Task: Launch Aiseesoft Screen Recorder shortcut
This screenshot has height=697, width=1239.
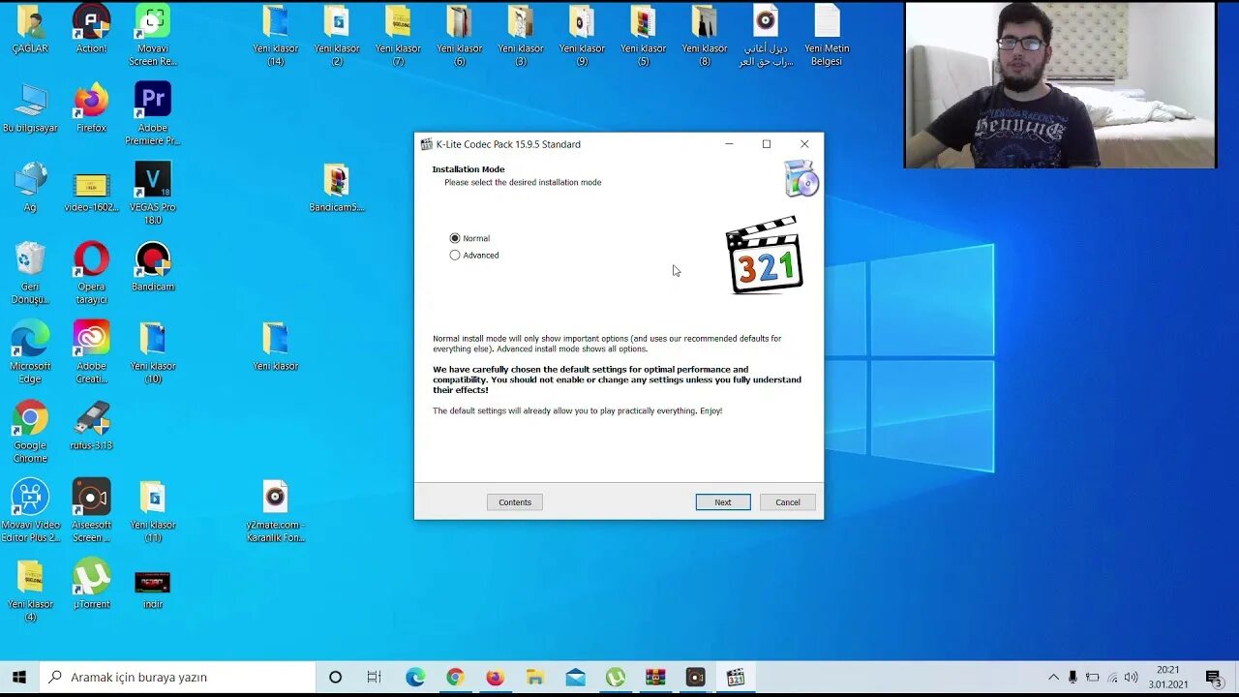Action: (x=91, y=511)
